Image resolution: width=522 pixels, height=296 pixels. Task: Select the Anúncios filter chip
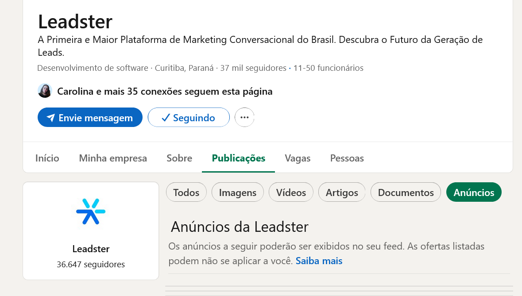click(x=474, y=192)
